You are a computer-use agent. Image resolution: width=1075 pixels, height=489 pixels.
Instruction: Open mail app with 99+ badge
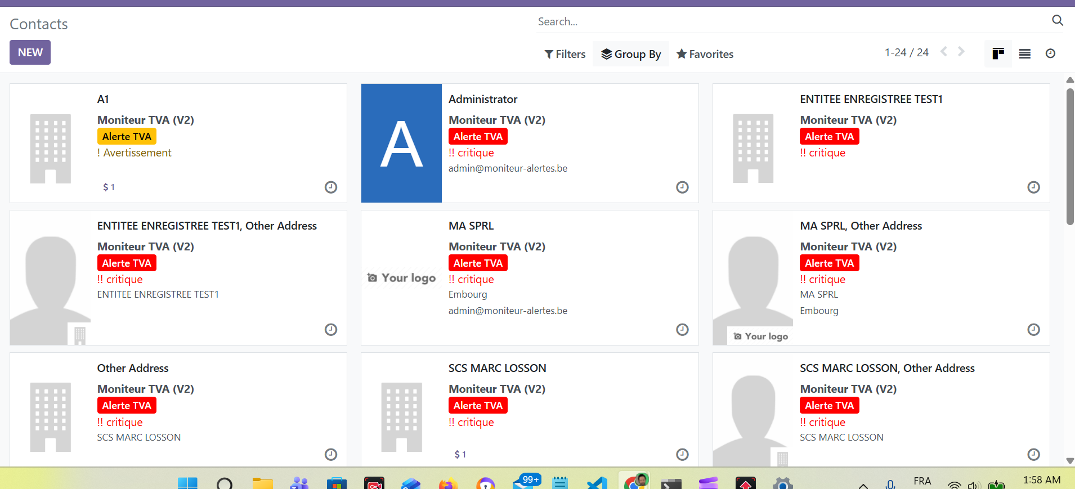tap(526, 482)
